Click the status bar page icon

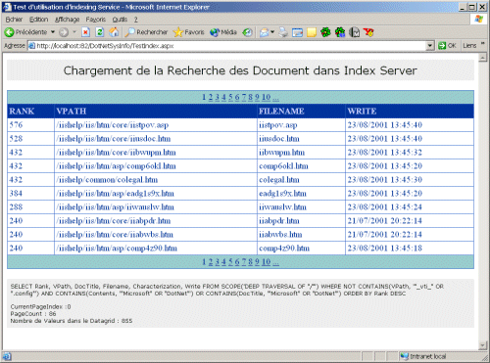tap(7, 356)
